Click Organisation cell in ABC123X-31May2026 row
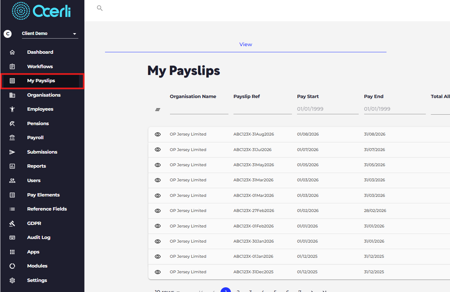The height and width of the screenshot is (292, 450). 188,165
